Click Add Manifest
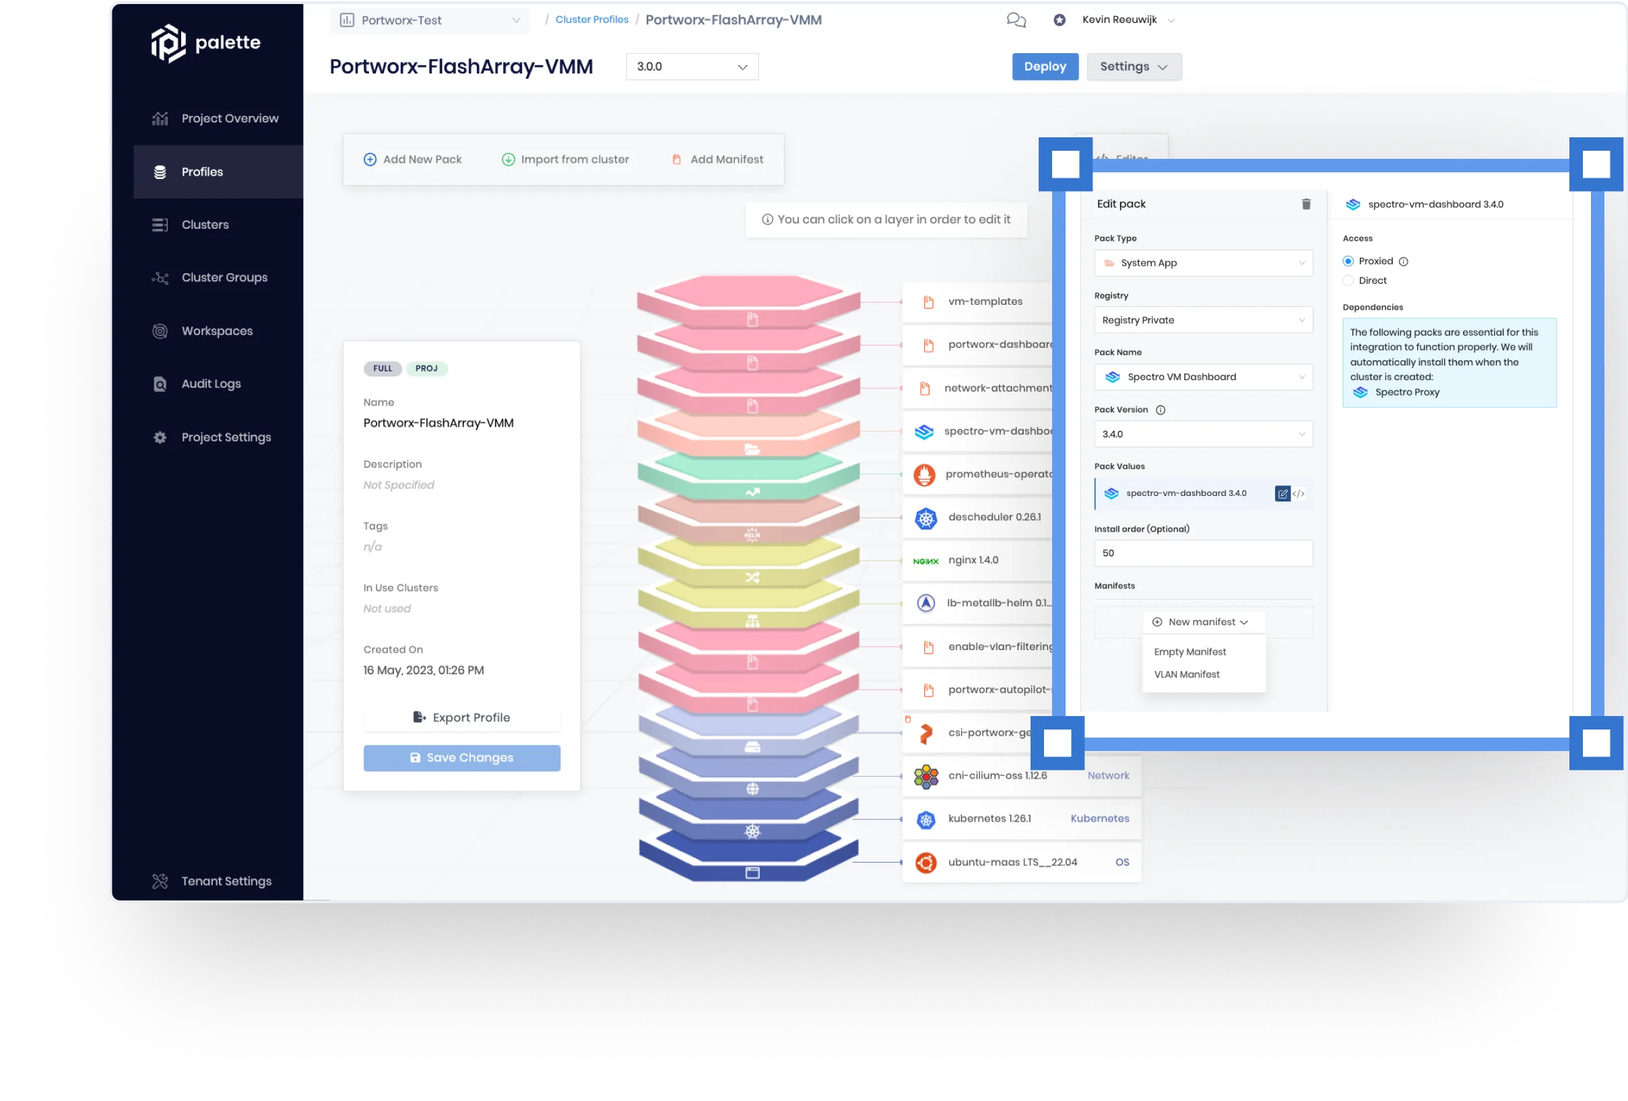Image resolution: width=1628 pixels, height=1101 pixels. tap(718, 159)
